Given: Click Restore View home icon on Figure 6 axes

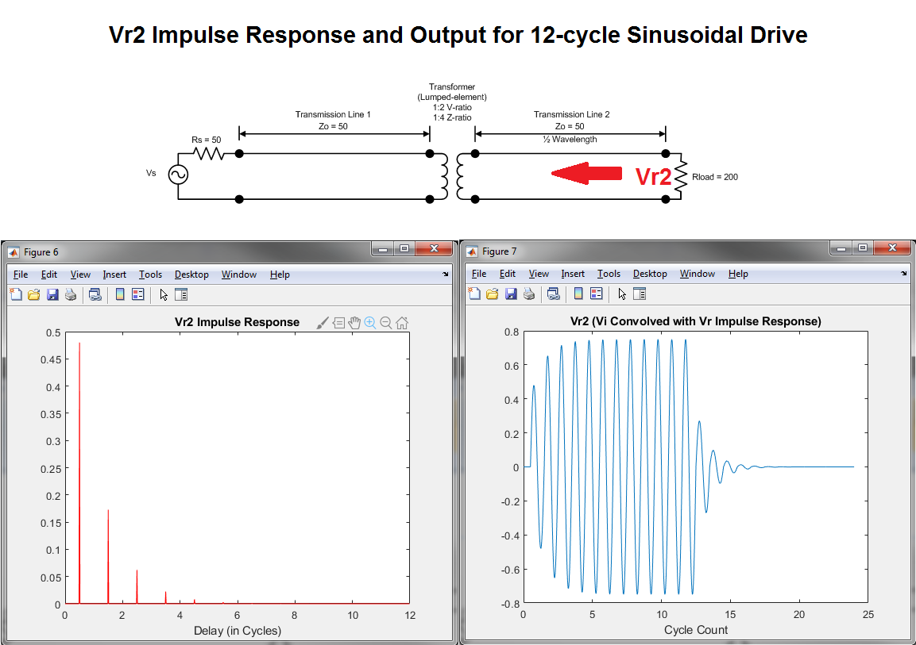Looking at the screenshot, I should [x=402, y=323].
